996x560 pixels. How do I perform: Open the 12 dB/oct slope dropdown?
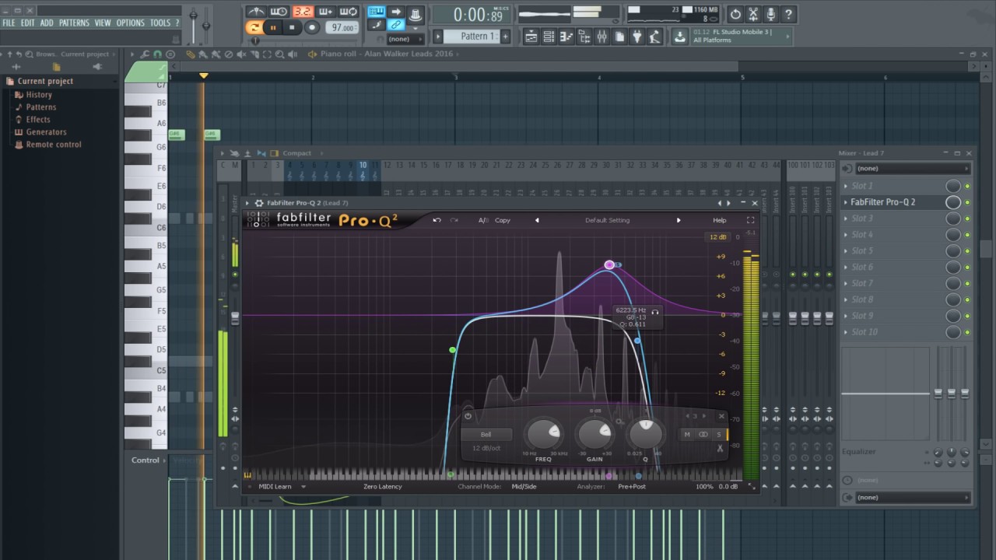[x=486, y=449]
